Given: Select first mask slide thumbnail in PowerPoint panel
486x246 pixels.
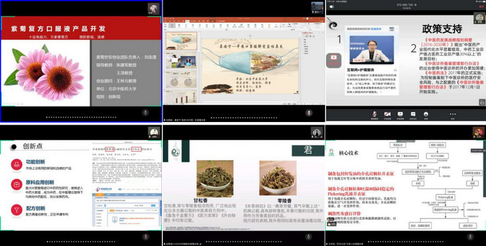Looking at the screenshot, I should pos(182,41).
